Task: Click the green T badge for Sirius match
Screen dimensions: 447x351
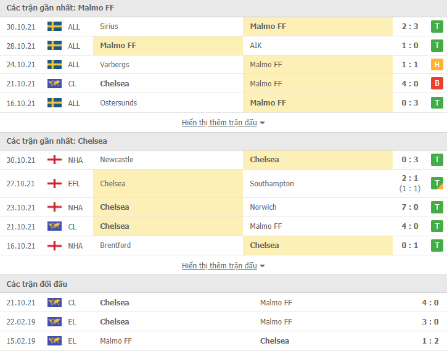Action: 437,27
